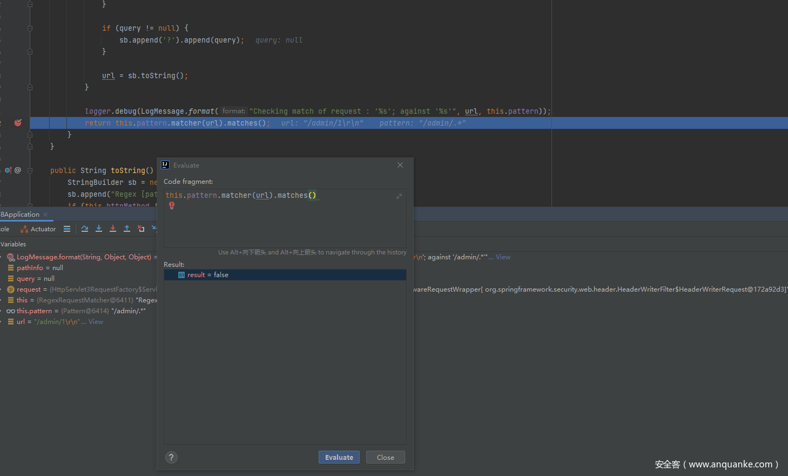Image resolution: width=788 pixels, height=476 pixels.
Task: Click the red Force Step Into icon
Action: (113, 229)
